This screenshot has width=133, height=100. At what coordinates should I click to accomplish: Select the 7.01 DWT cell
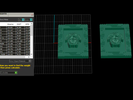[x=20, y=46]
